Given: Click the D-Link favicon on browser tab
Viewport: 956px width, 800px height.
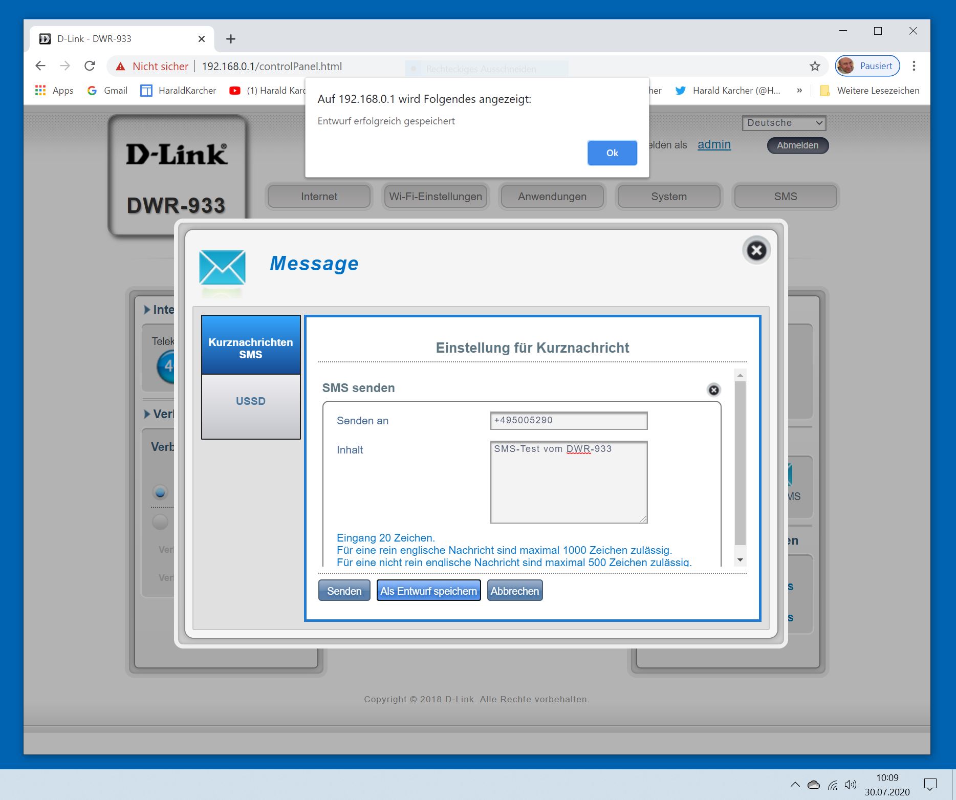Looking at the screenshot, I should point(45,39).
